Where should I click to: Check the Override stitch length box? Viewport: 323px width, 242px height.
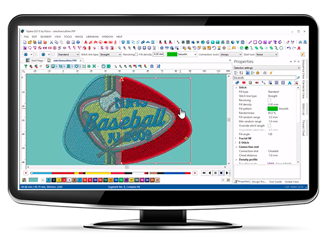tap(269, 126)
